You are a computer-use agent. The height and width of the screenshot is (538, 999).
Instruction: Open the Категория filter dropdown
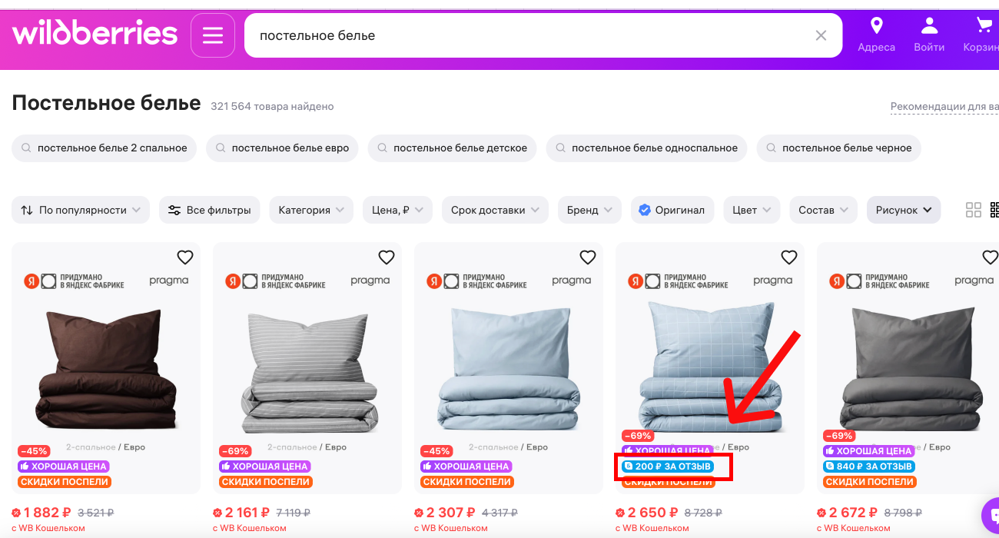click(x=311, y=210)
